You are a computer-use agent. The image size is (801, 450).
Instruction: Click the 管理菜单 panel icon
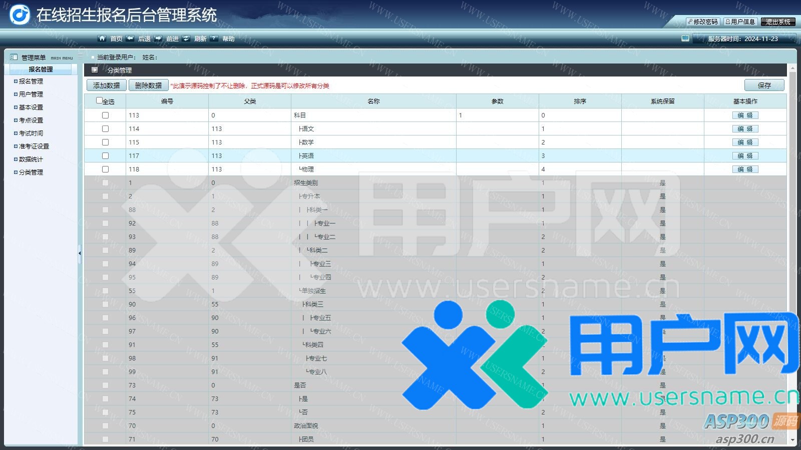(x=14, y=57)
